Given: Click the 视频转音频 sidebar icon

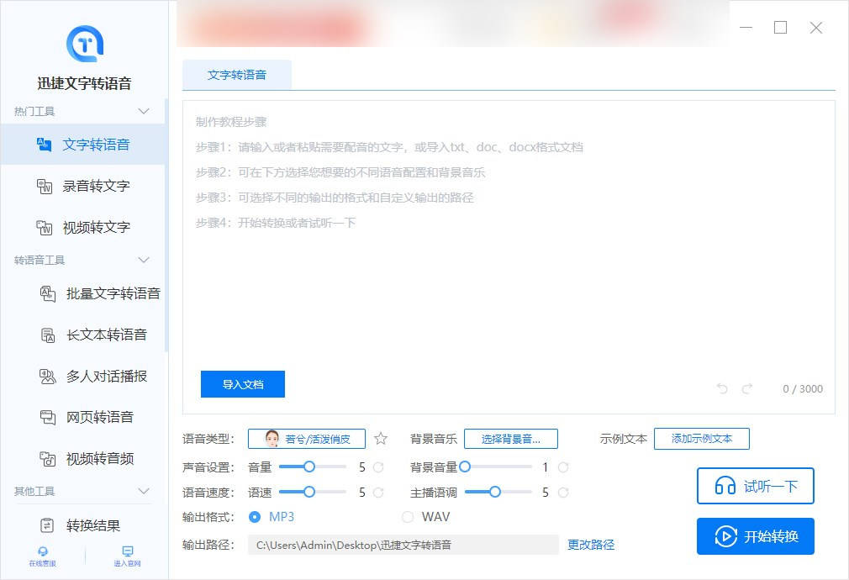Looking at the screenshot, I should [48, 459].
